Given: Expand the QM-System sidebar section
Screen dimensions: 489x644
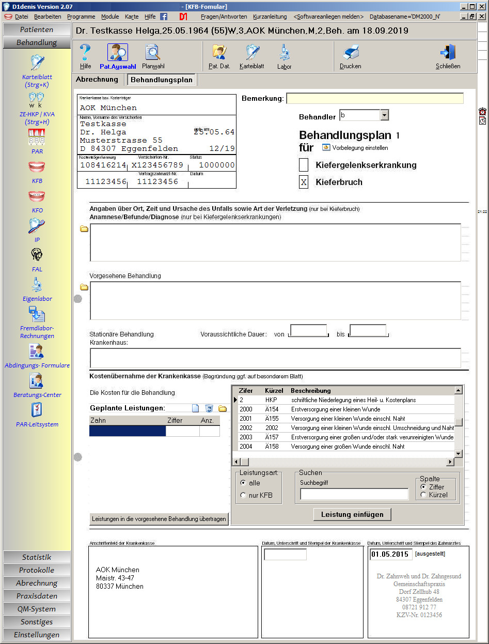Looking at the screenshot, I should click(x=37, y=609).
